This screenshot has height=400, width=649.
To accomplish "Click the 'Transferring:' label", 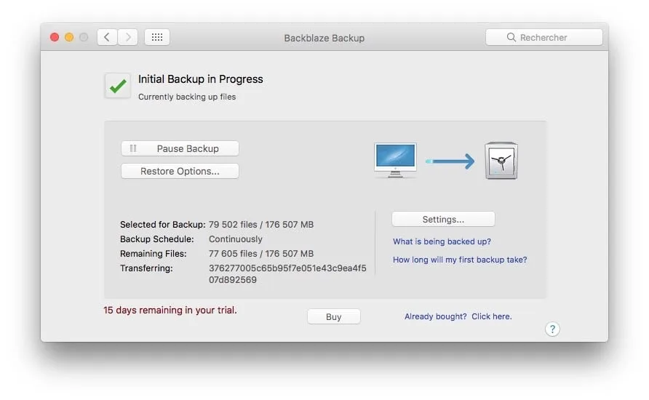I will pyautogui.click(x=146, y=268).
